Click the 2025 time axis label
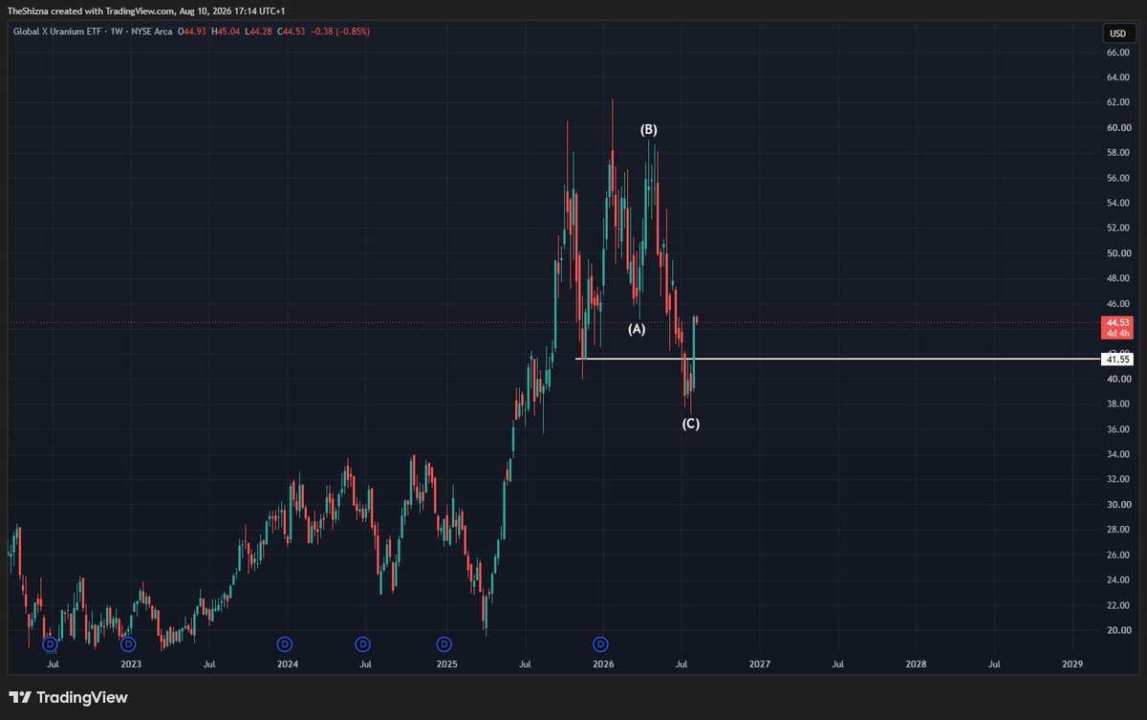The width and height of the screenshot is (1147, 720). coord(445,663)
